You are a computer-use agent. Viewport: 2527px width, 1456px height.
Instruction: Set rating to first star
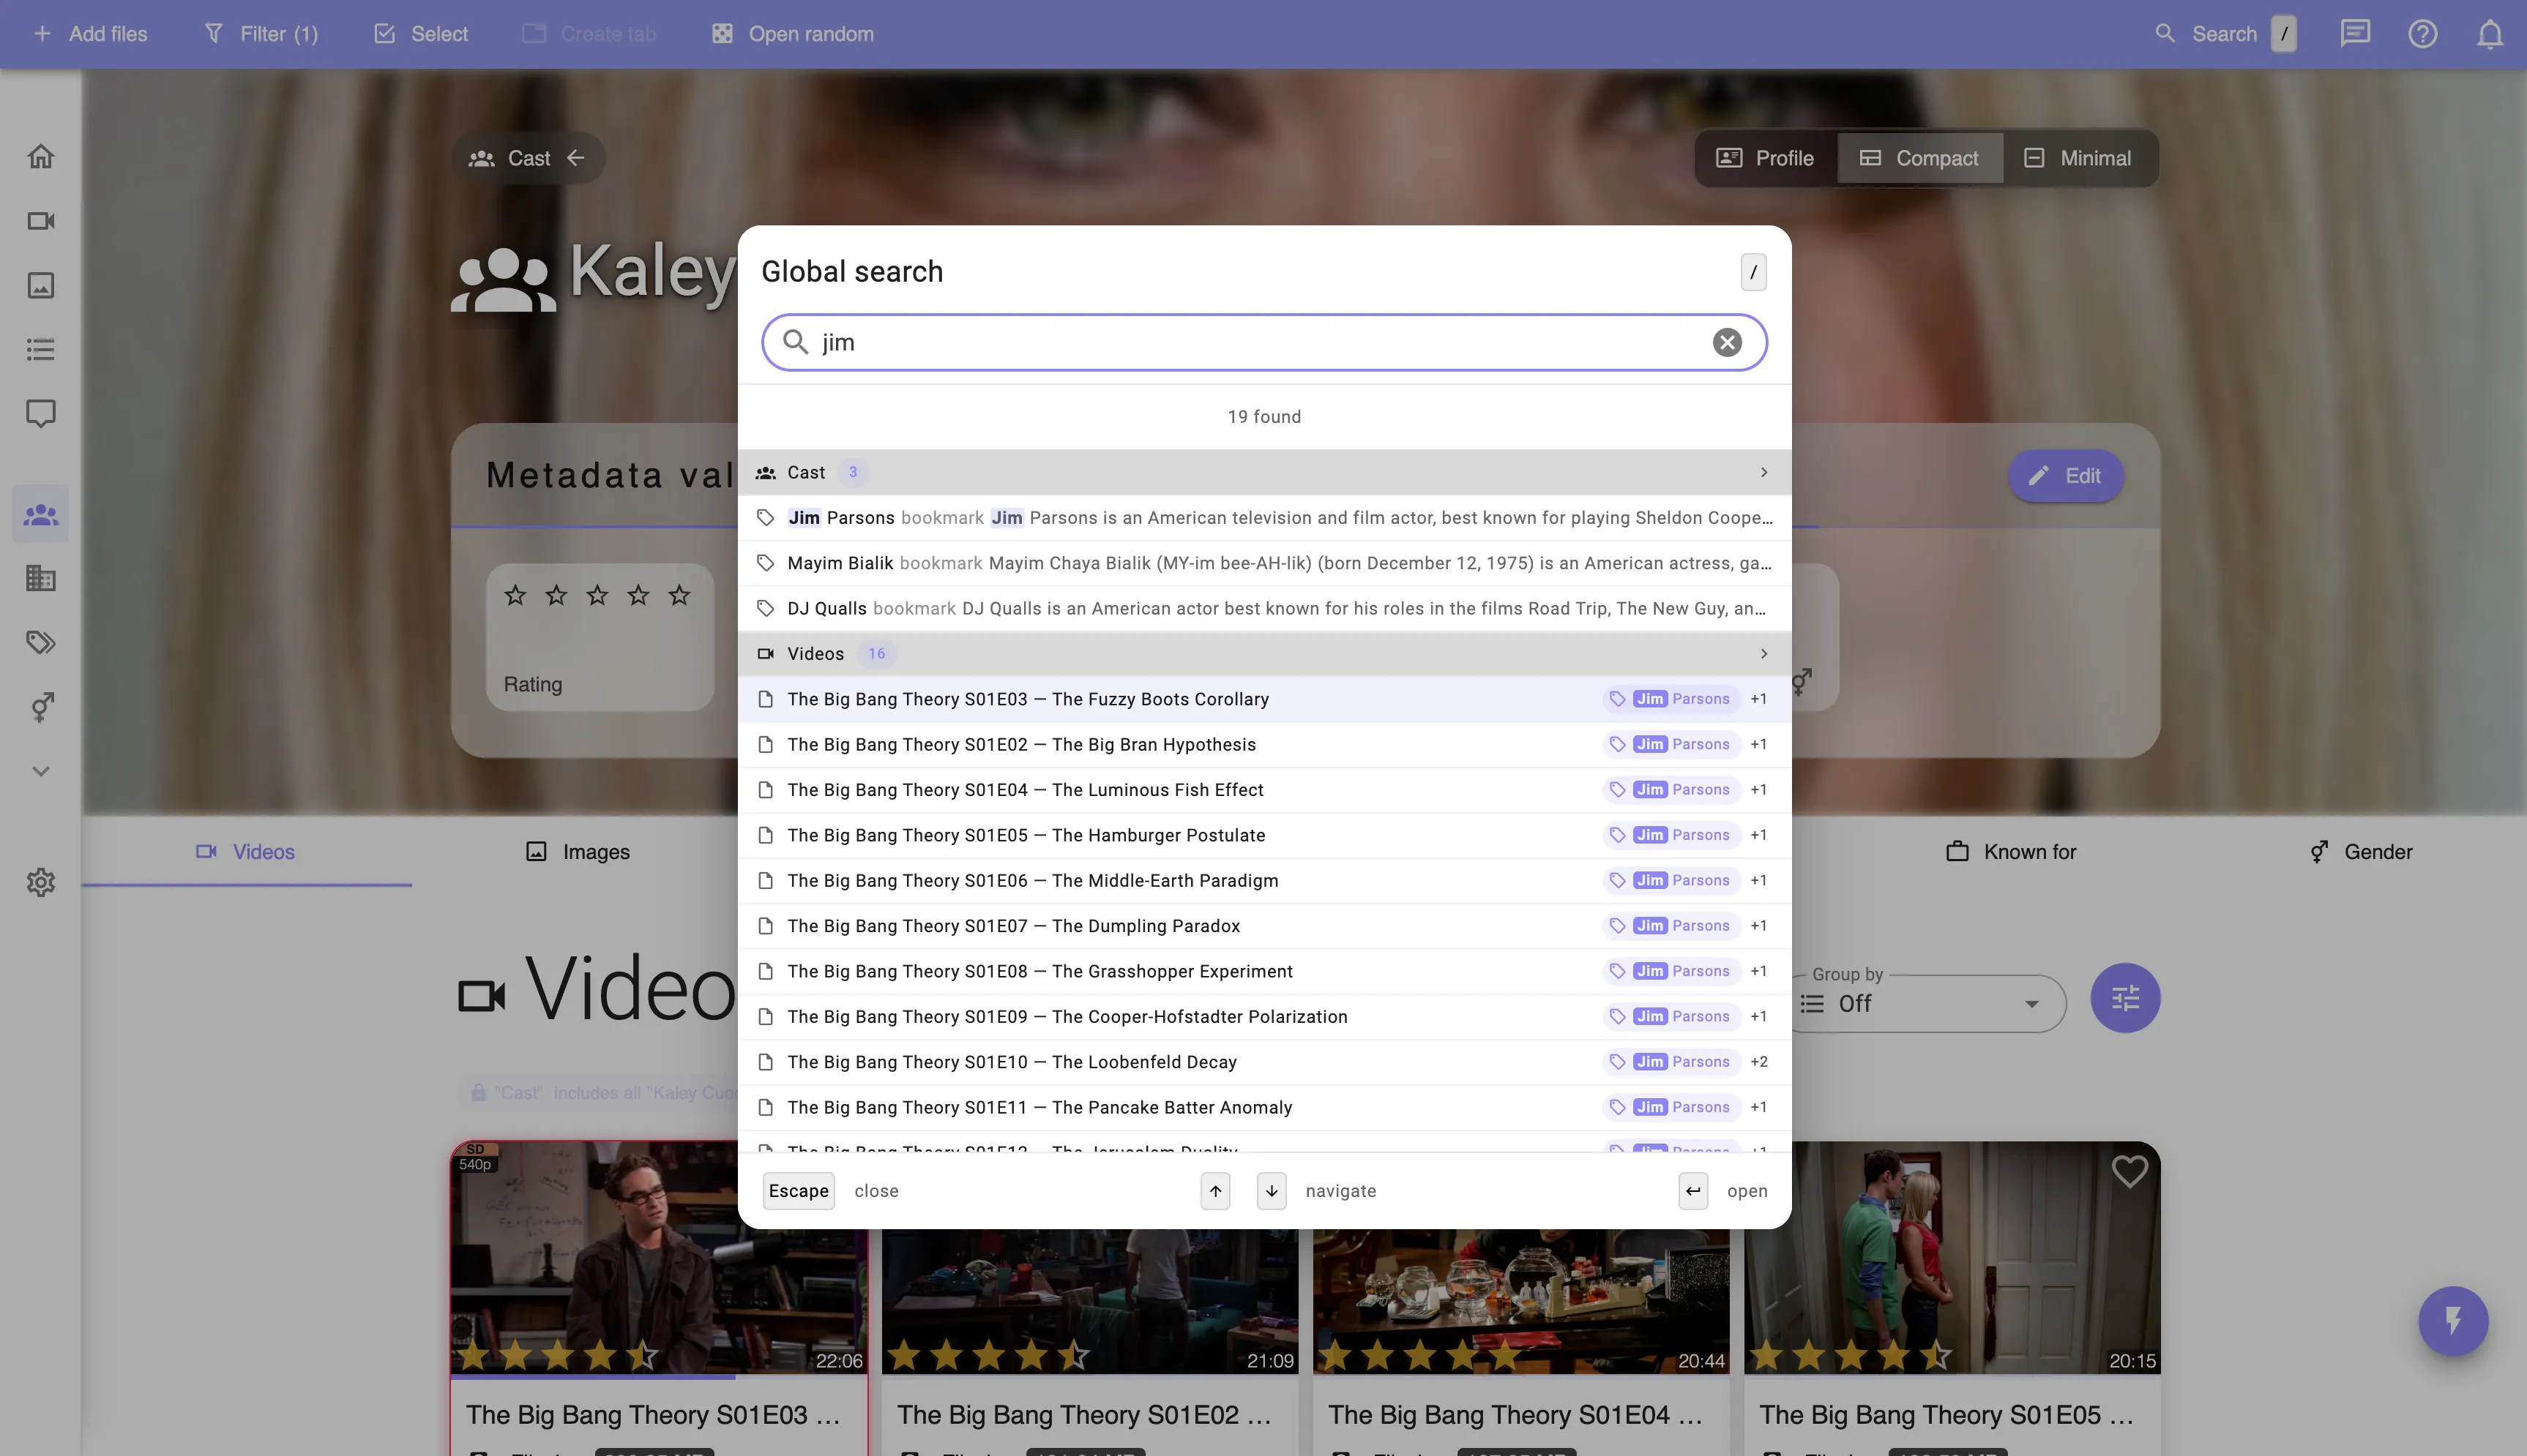click(515, 596)
